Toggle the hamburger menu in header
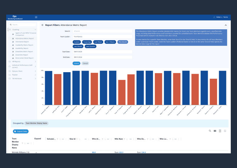The width and height of the screenshot is (237, 168). coord(36,17)
